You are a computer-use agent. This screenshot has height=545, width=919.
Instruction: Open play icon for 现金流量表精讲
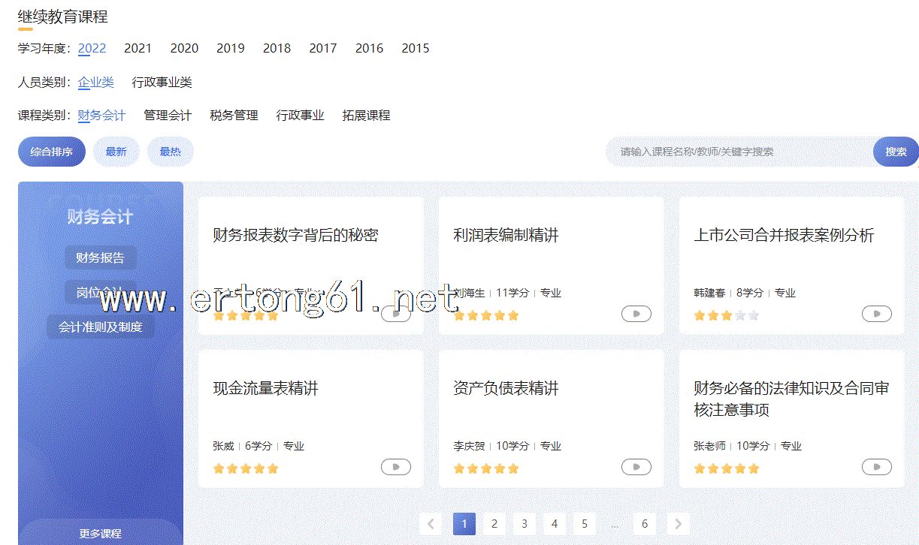pos(395,467)
